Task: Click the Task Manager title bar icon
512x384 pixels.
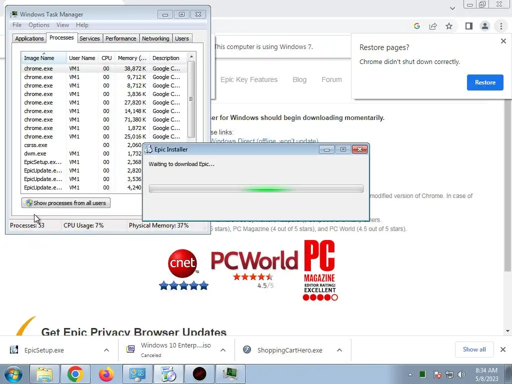Action: (x=13, y=14)
